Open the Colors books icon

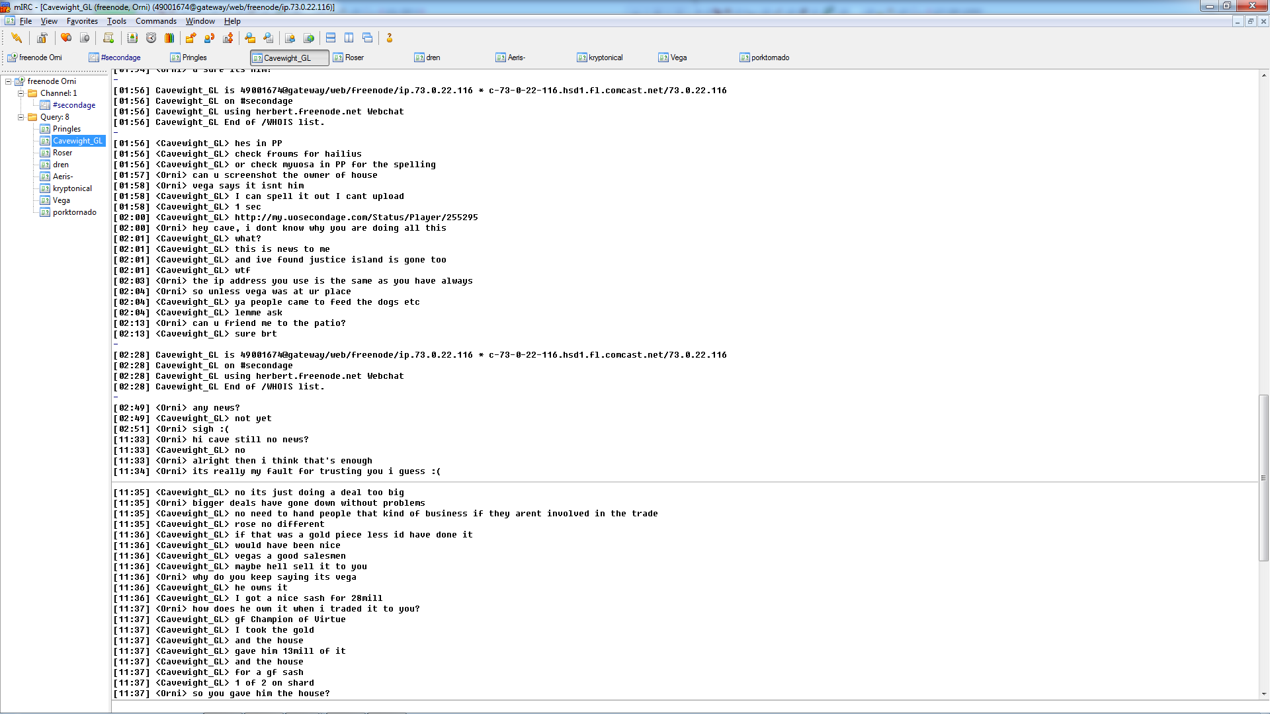(x=169, y=38)
